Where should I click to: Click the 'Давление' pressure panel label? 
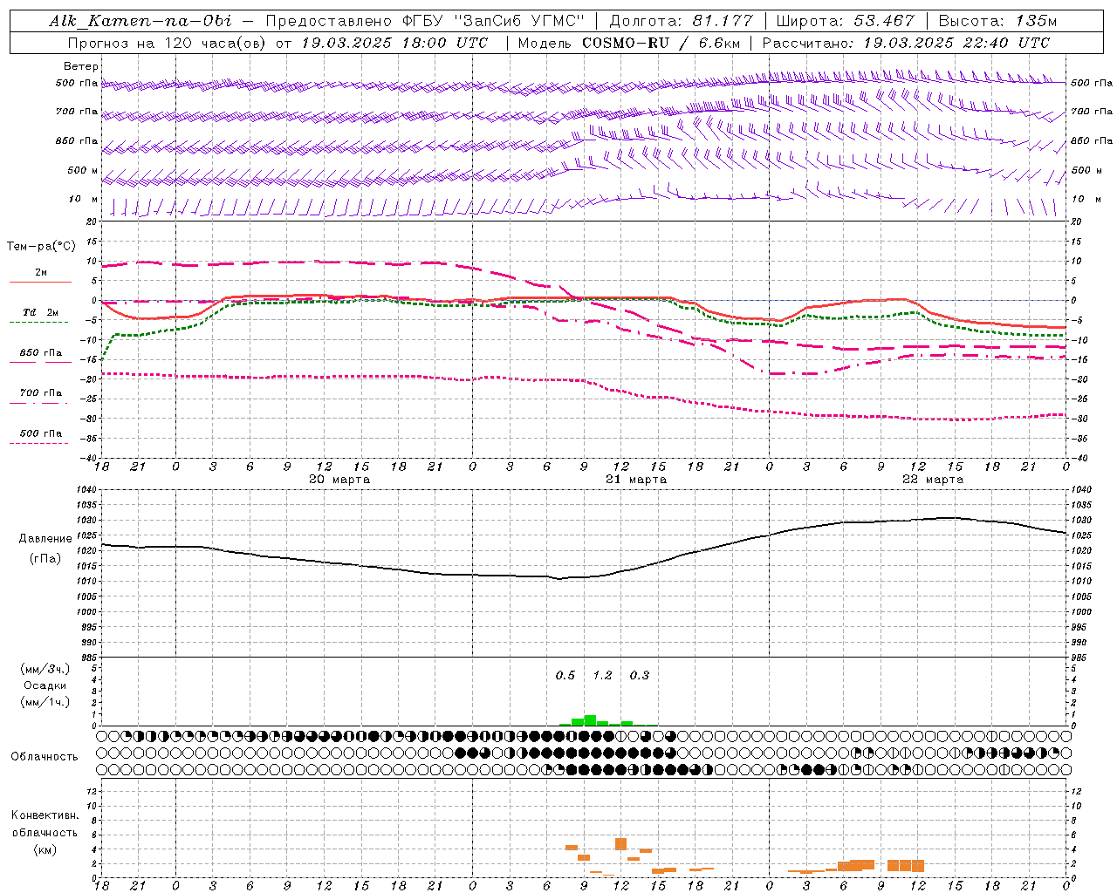tap(45, 539)
